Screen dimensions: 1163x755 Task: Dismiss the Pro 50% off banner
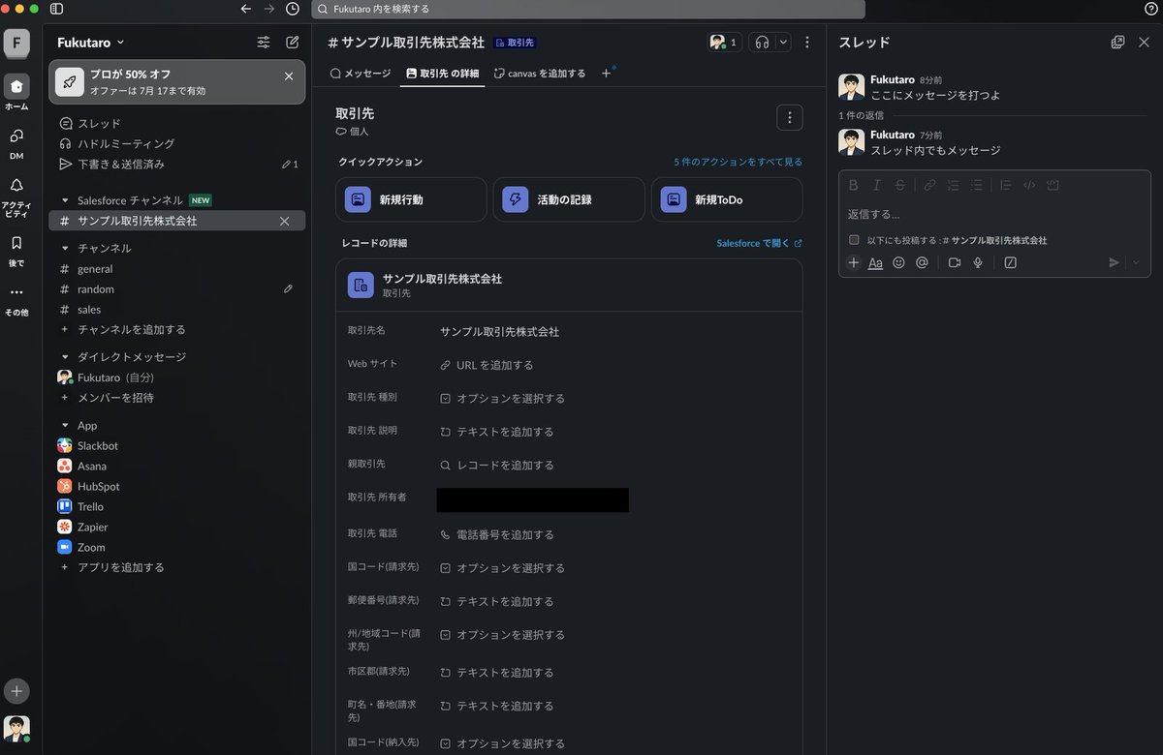coord(289,76)
